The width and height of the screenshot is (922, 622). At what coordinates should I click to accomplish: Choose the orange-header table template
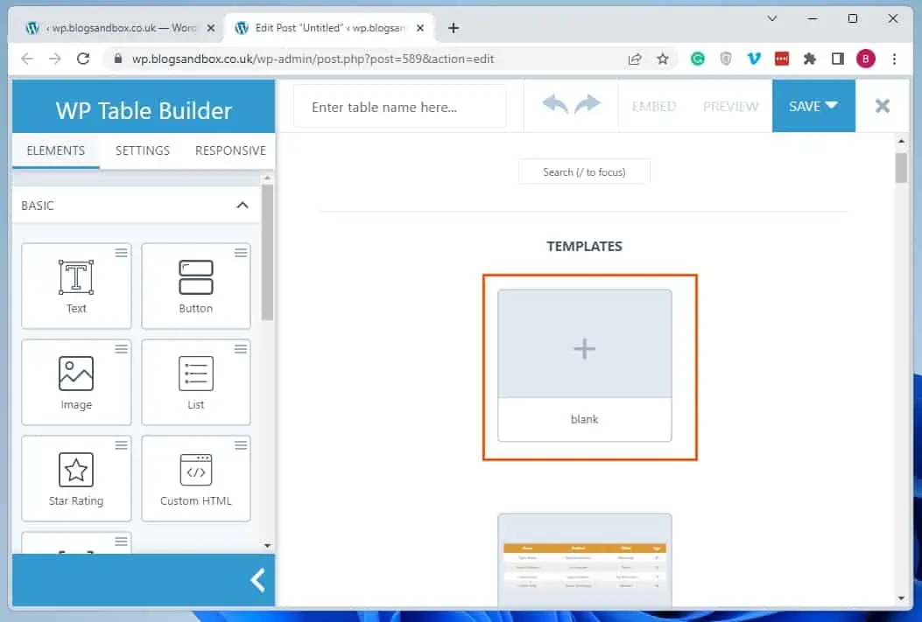pos(585,561)
